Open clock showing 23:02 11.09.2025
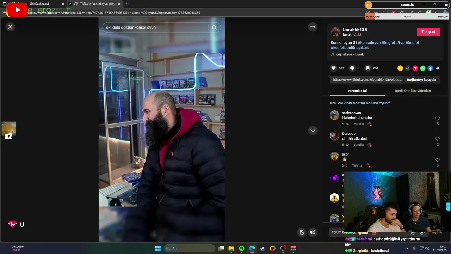451x254 pixels. tap(440, 248)
